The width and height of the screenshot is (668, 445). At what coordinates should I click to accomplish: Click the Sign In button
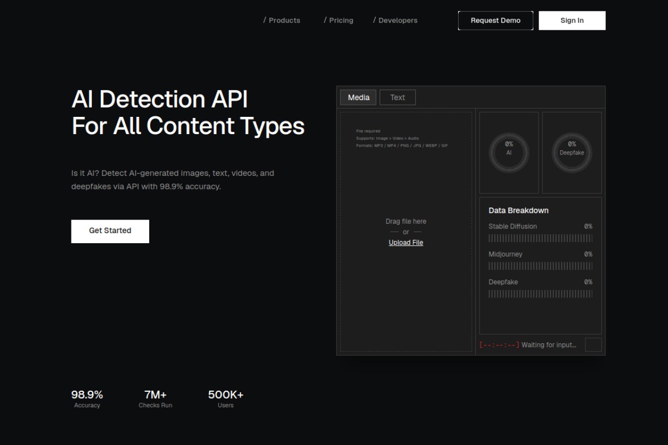[572, 20]
